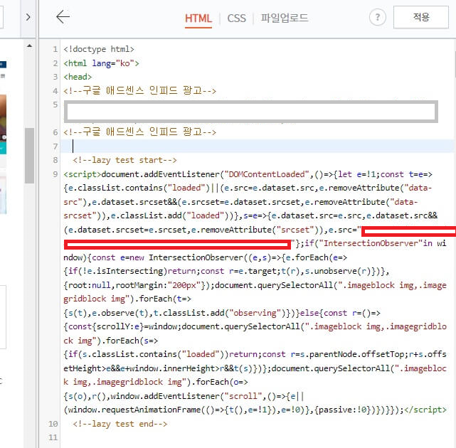456x448 pixels.
Task: Click the "<!doctype html>" line
Action: click(99, 49)
